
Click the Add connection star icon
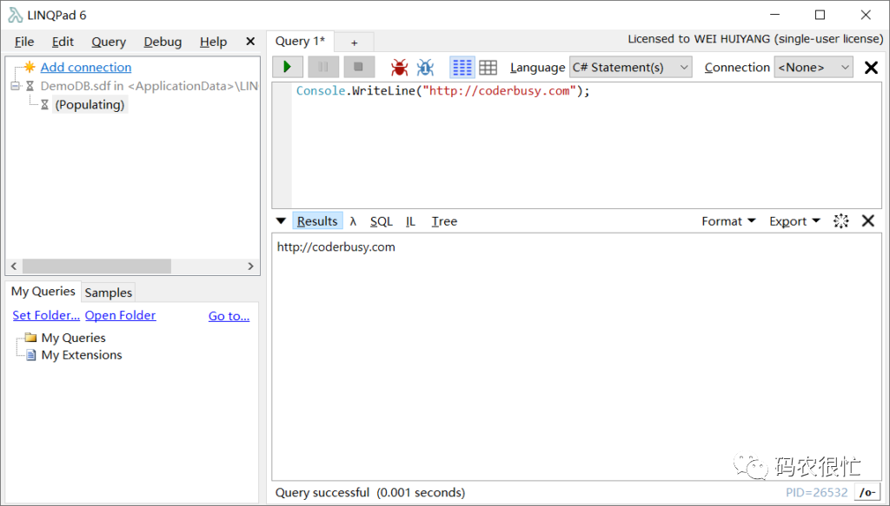click(x=30, y=67)
